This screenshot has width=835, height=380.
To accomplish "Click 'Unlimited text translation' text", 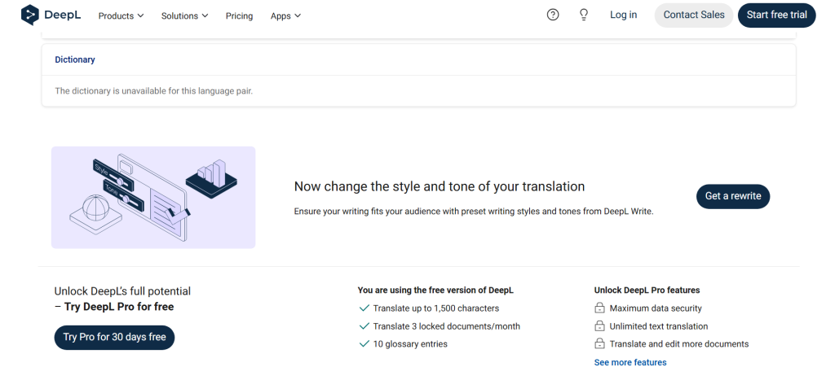I will [659, 326].
